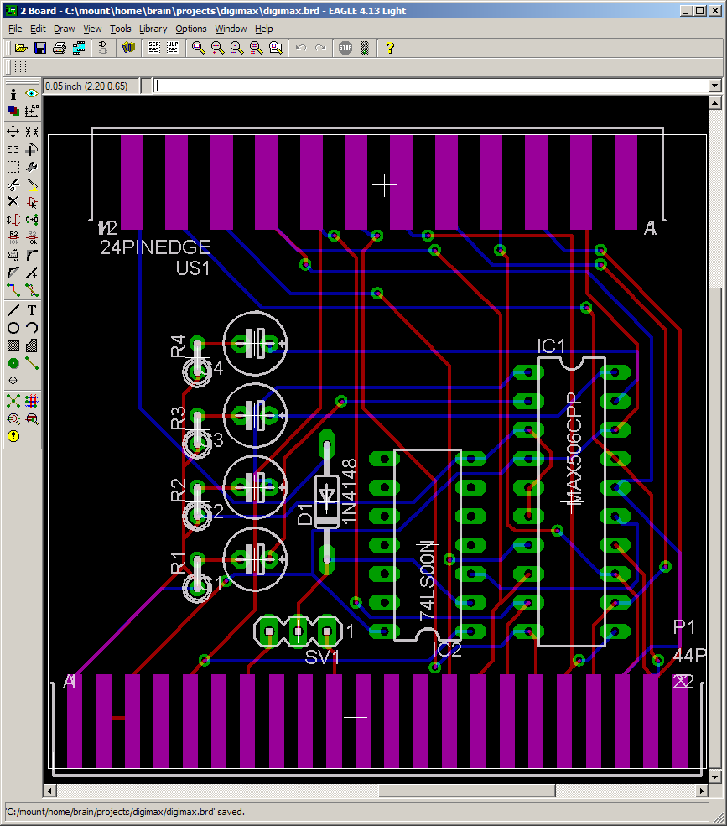
Task: Open the Tools menu
Action: [120, 29]
